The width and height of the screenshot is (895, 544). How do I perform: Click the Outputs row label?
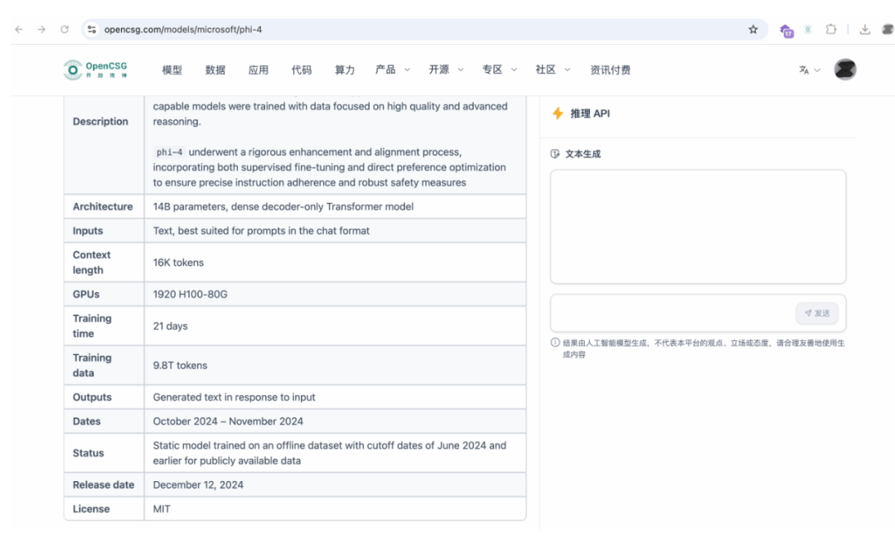[92, 397]
